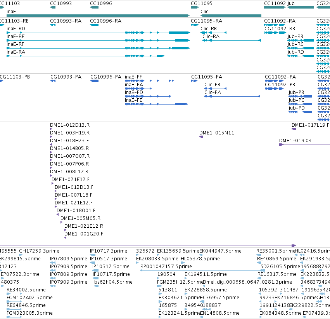
Task: Select transcript label inaE-RD
Action: [x=16, y=29]
